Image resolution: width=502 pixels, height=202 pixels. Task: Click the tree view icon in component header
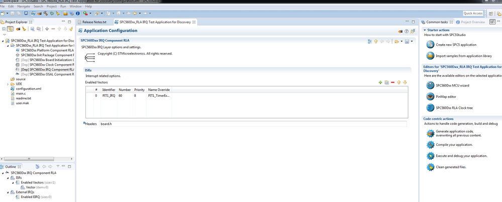pos(370,41)
